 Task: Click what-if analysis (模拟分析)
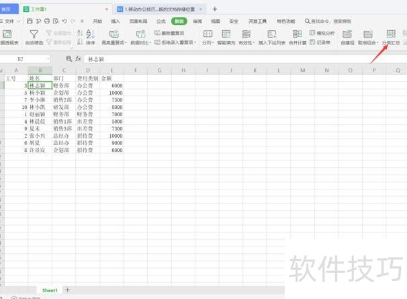click(322, 33)
